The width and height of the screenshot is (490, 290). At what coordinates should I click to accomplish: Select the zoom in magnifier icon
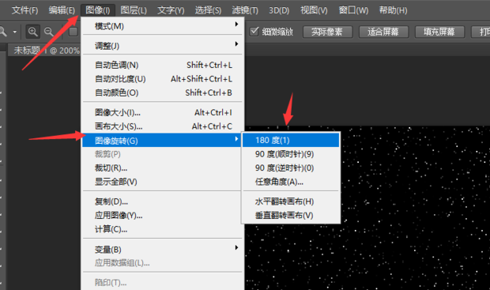[x=33, y=32]
